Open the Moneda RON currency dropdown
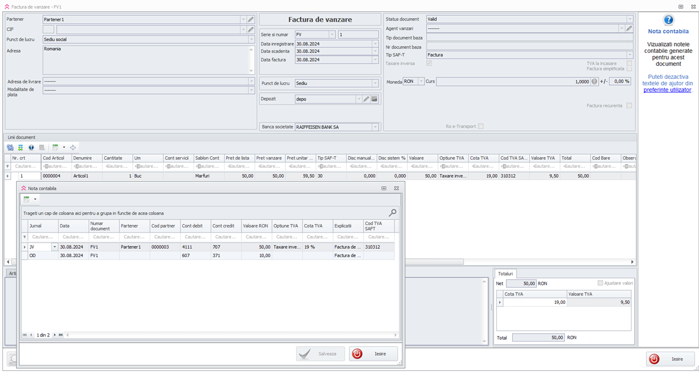699x372 pixels. click(421, 82)
